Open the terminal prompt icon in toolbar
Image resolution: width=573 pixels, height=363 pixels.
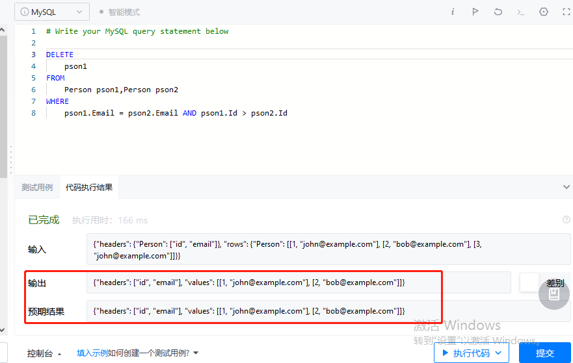(520, 12)
